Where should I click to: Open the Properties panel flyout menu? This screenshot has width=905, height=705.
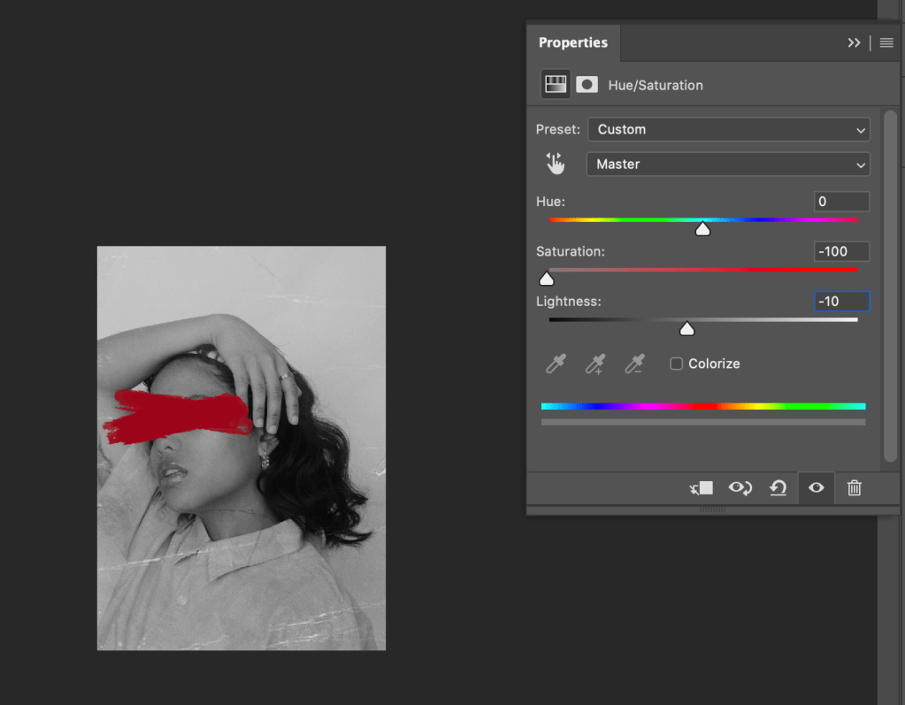coord(886,42)
